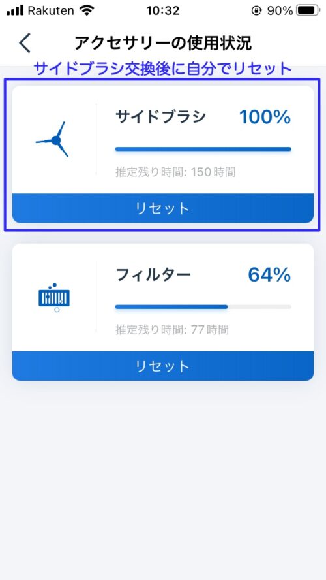Tap the サイドブラシ label
The image size is (326, 580).
[x=160, y=118]
